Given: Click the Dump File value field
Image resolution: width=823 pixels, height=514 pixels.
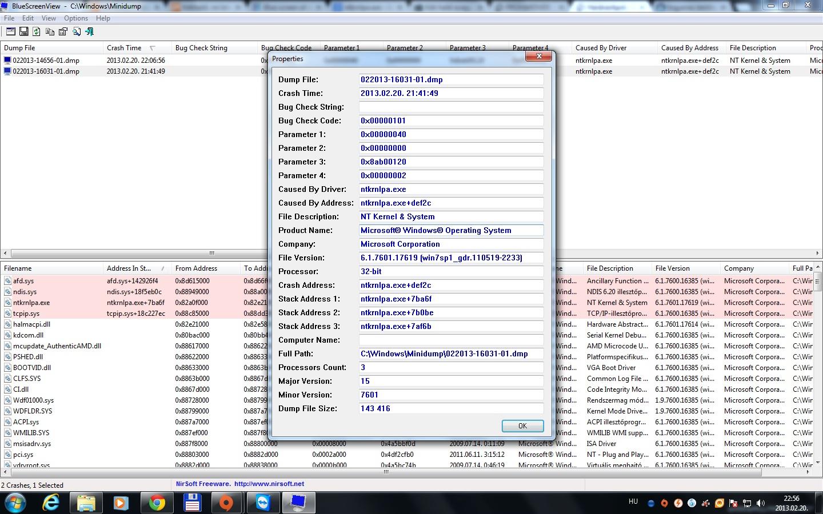Looking at the screenshot, I should point(451,79).
